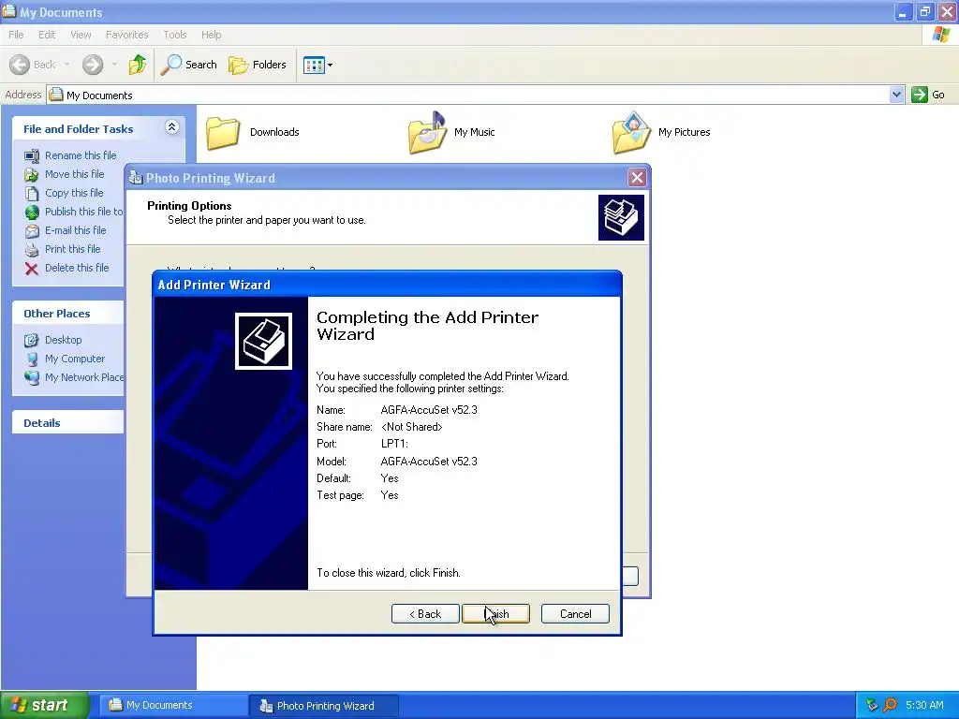Click the Copy this file icon
The height and width of the screenshot is (719, 959).
coord(32,193)
